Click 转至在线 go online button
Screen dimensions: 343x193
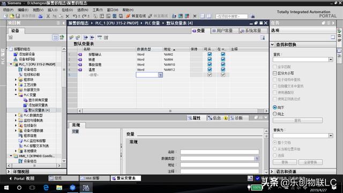click(x=136, y=16)
